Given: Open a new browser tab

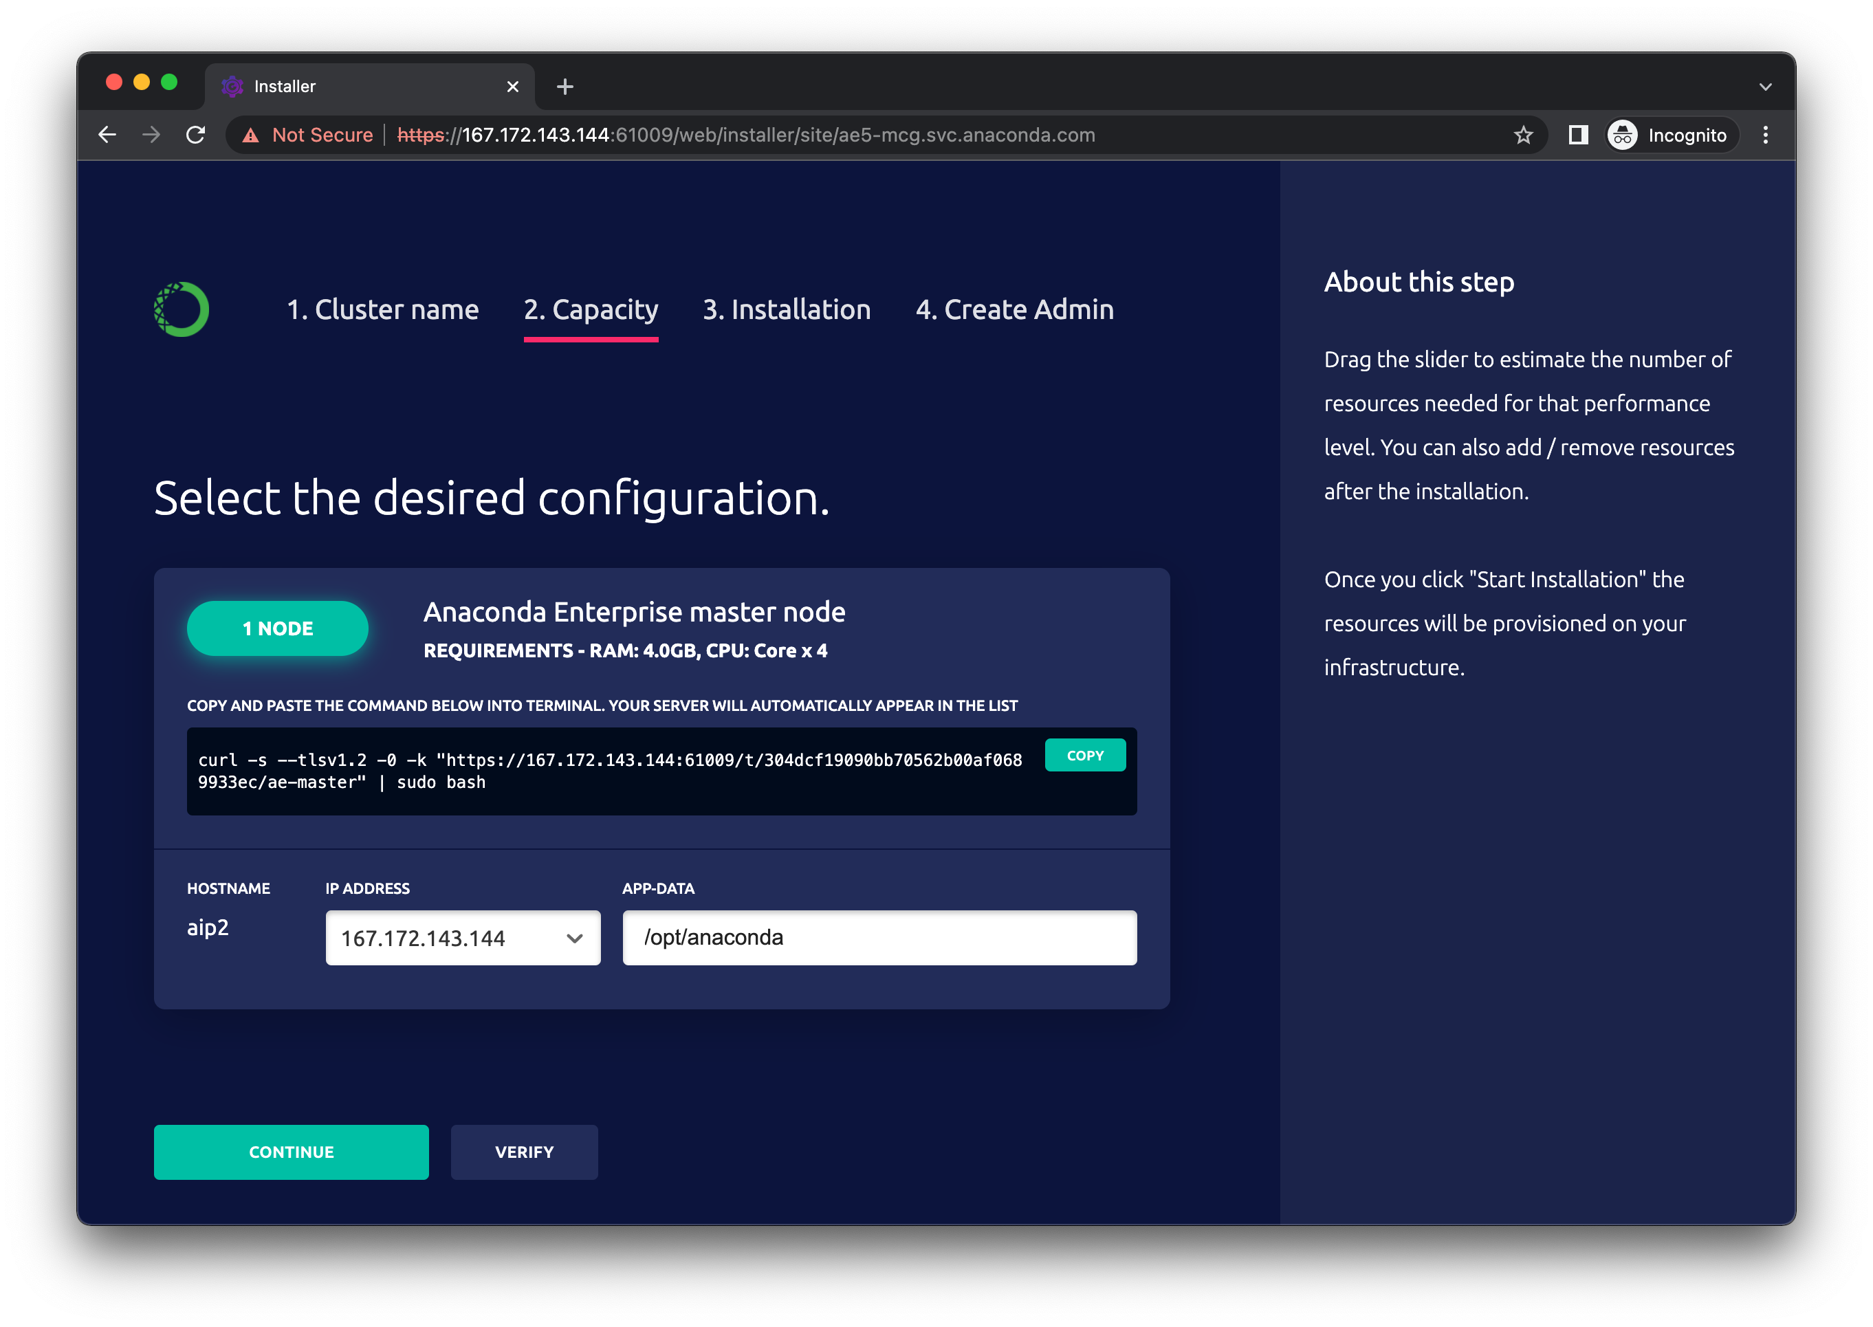Looking at the screenshot, I should (x=565, y=87).
